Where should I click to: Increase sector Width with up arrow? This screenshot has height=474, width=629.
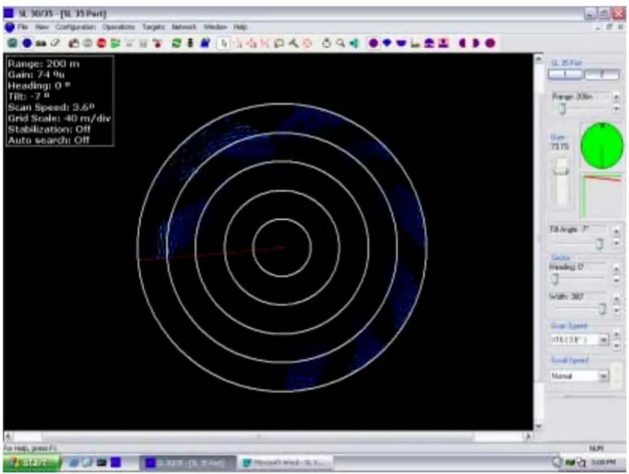tap(616, 299)
